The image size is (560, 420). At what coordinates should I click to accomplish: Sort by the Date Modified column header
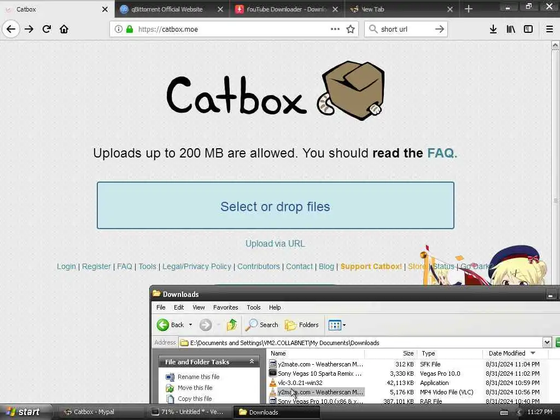coord(515,353)
